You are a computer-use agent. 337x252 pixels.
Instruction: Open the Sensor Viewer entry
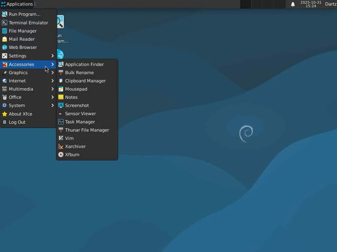[x=87, y=114]
